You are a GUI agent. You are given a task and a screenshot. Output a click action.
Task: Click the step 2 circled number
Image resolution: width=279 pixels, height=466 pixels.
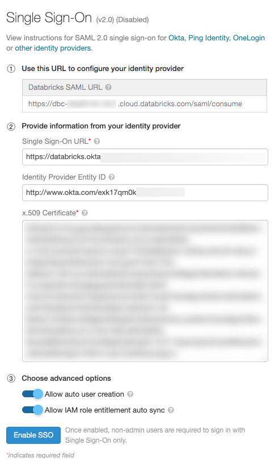11,127
